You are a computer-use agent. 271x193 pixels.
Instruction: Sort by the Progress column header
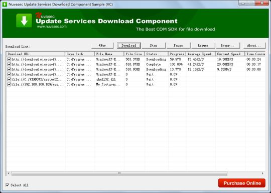pos(177,54)
